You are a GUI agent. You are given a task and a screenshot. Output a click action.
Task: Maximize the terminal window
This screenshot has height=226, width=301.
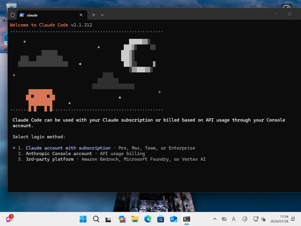[x=290, y=14]
